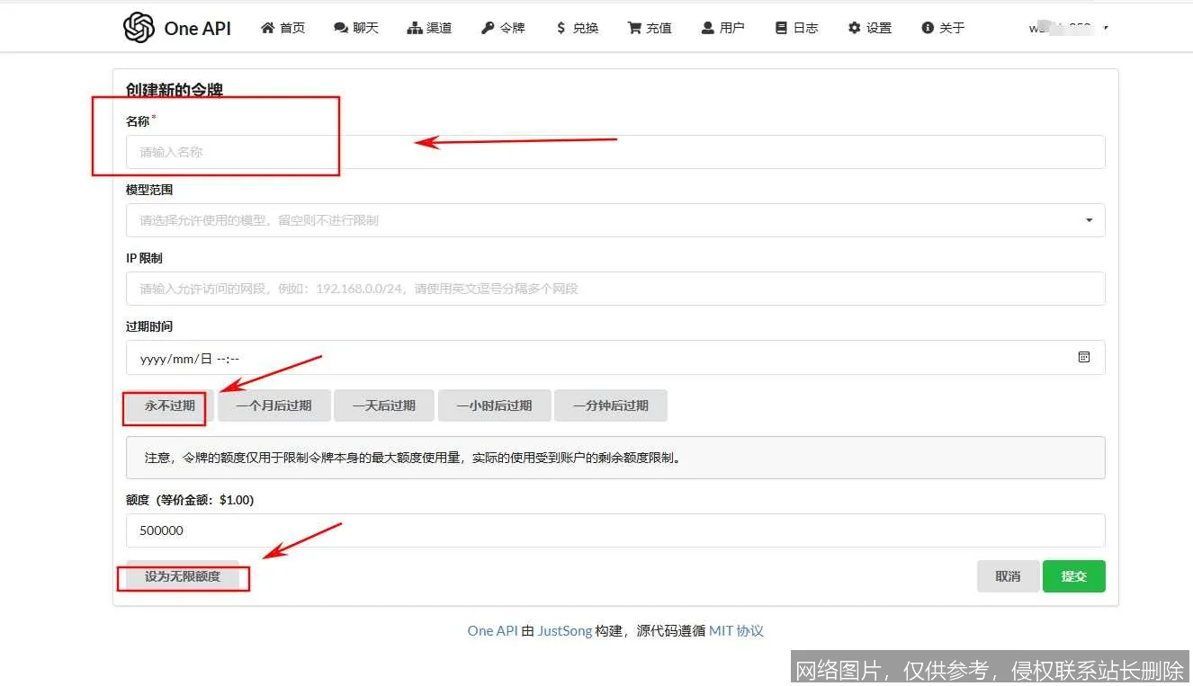Open the 兑换 redeem page
Image resolution: width=1193 pixels, height=686 pixels.
(576, 27)
